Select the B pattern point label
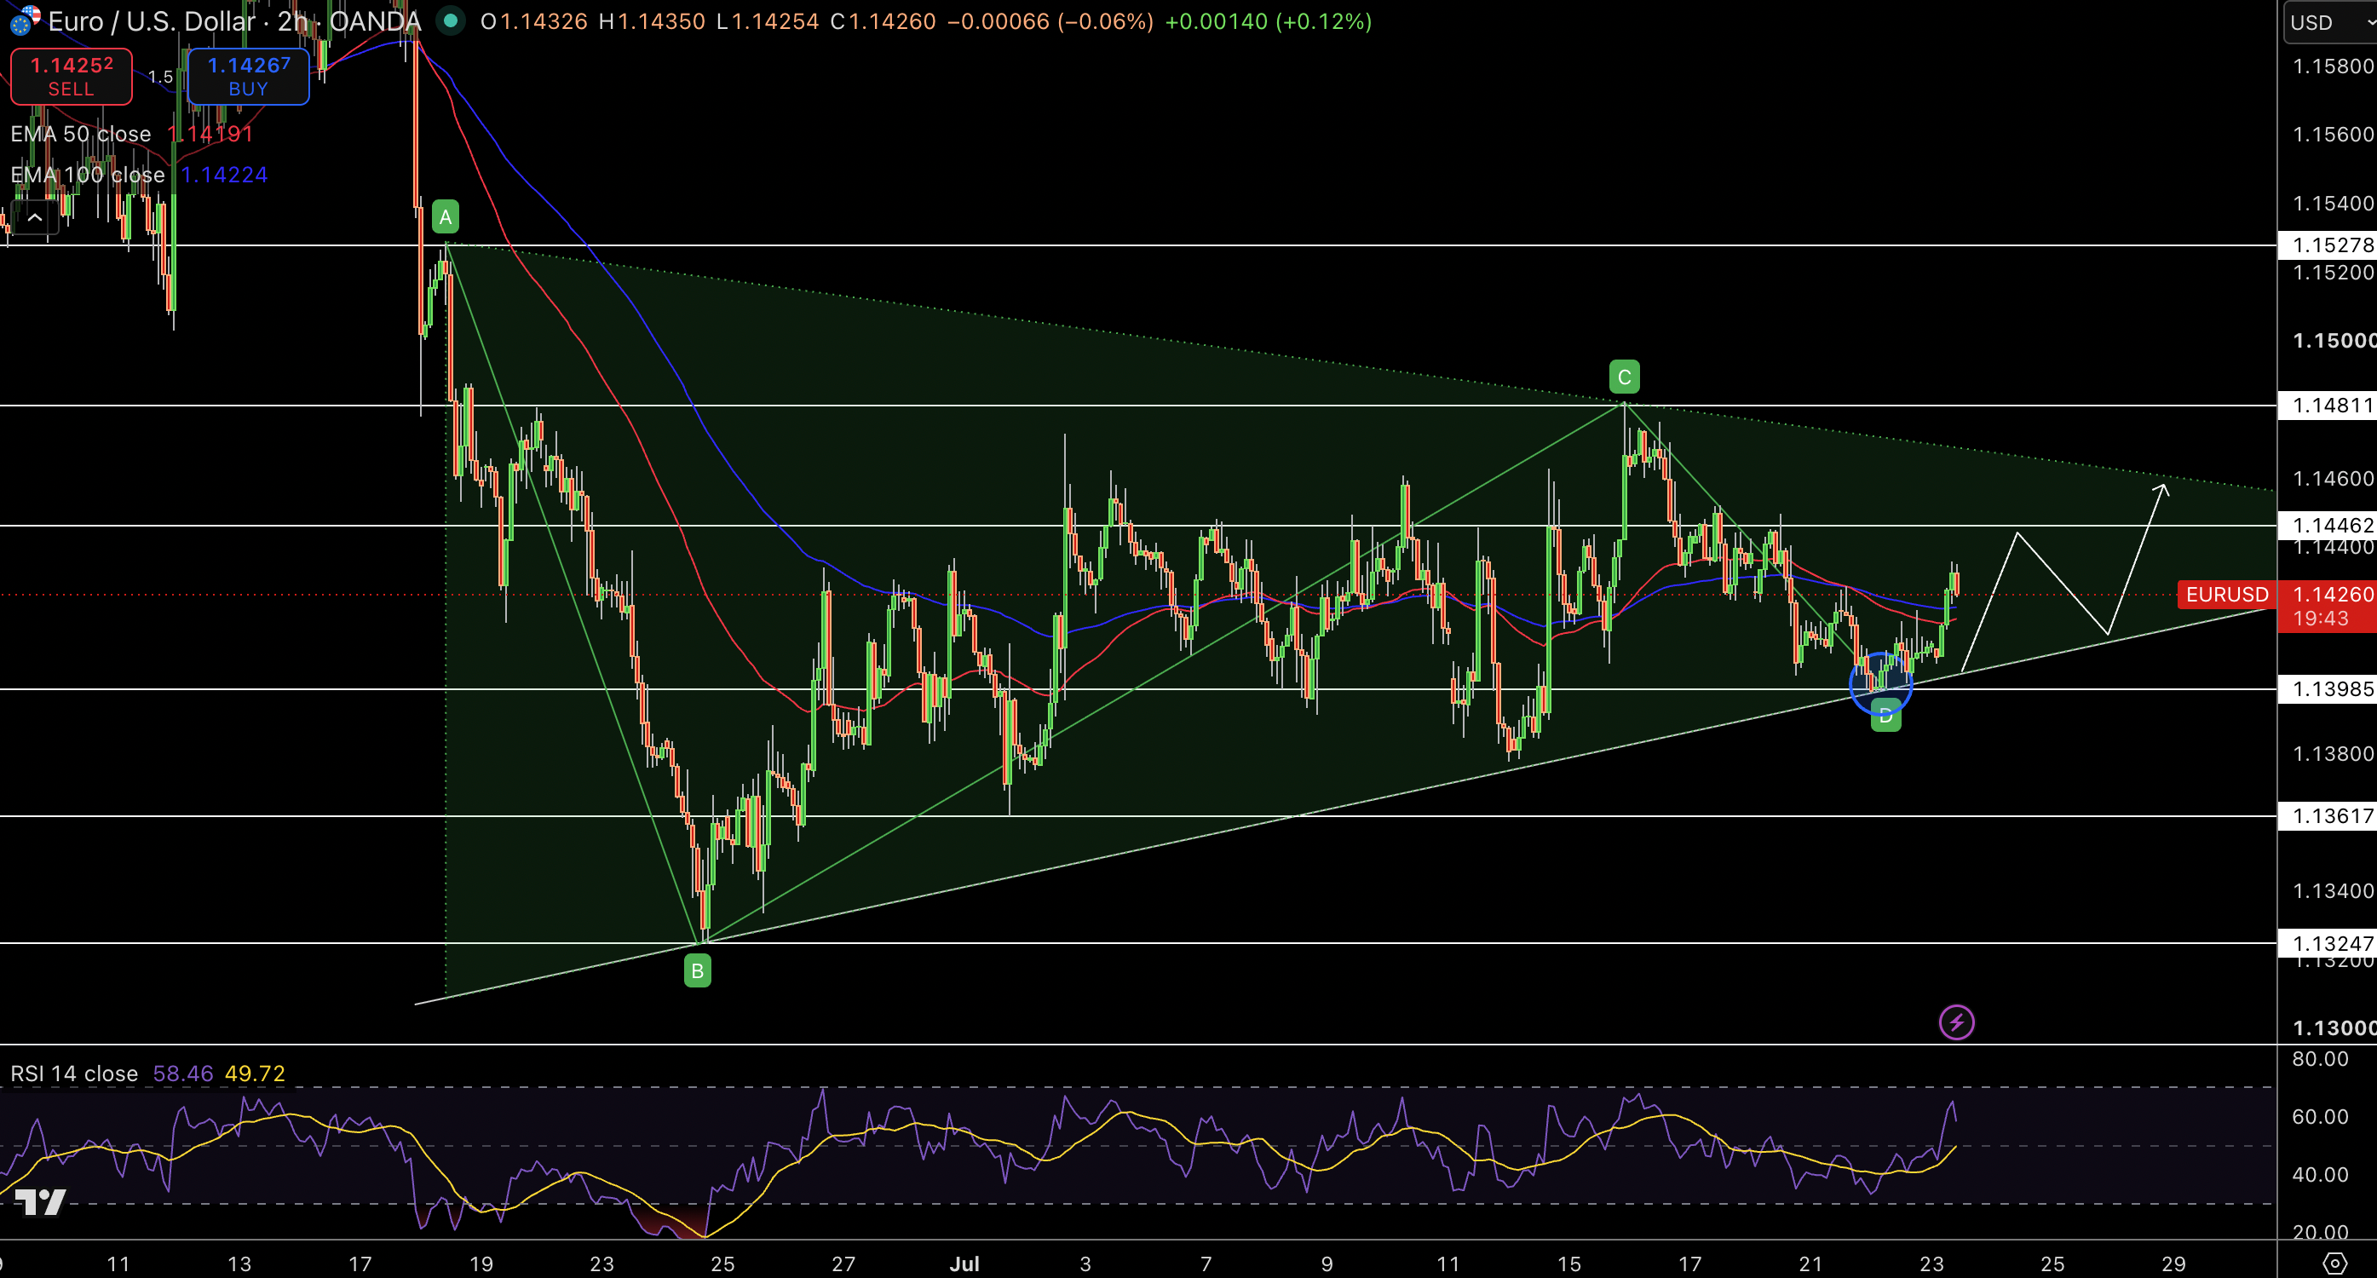The width and height of the screenshot is (2377, 1278). point(698,970)
